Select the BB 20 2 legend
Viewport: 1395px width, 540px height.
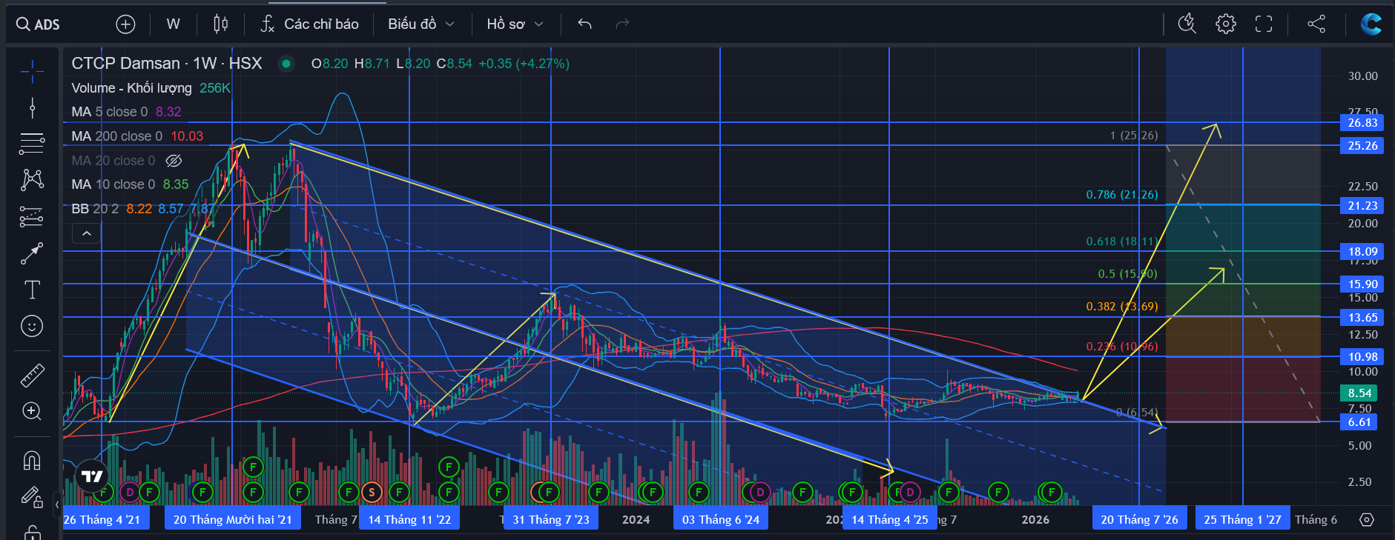point(95,209)
